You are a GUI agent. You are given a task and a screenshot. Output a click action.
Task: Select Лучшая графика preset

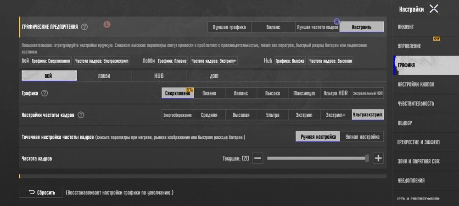tap(229, 27)
